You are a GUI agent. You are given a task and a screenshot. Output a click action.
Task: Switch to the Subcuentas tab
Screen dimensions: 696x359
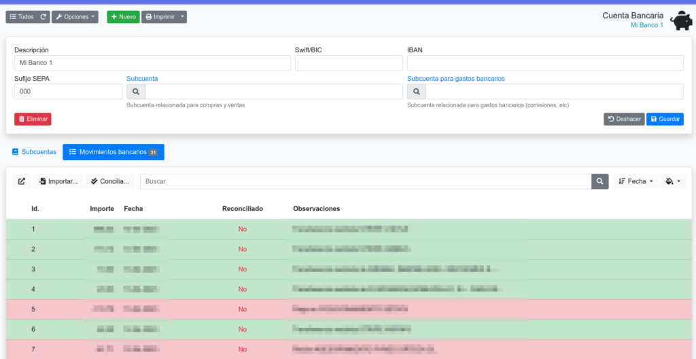[34, 152]
